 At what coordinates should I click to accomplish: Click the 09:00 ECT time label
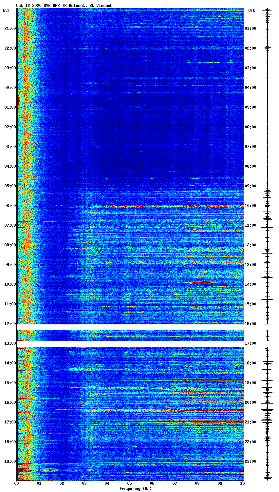click(10, 265)
